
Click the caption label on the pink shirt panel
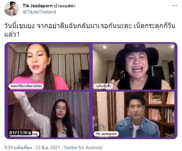(x=26, y=86)
